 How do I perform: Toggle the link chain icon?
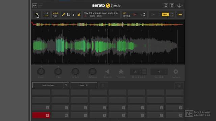(x=180, y=15)
